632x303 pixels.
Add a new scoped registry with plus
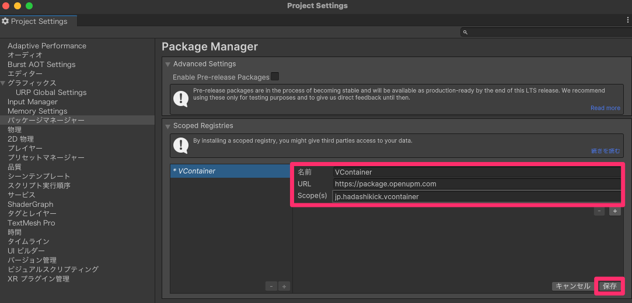pyautogui.click(x=284, y=286)
